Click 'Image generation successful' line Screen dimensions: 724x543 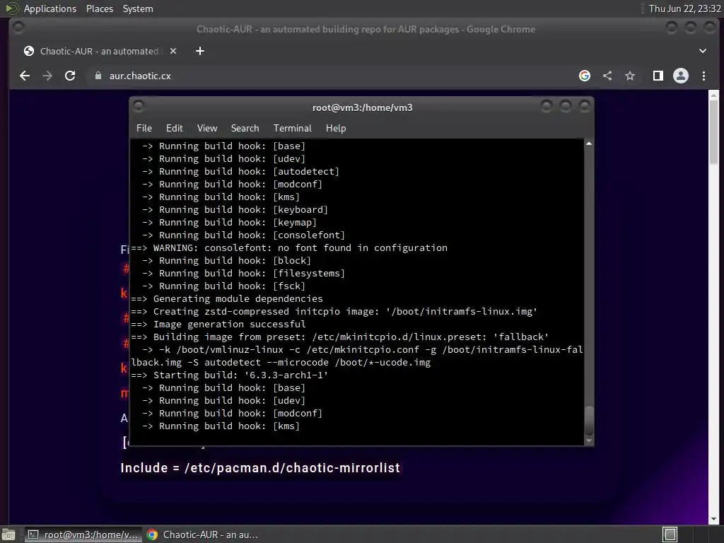(x=218, y=324)
